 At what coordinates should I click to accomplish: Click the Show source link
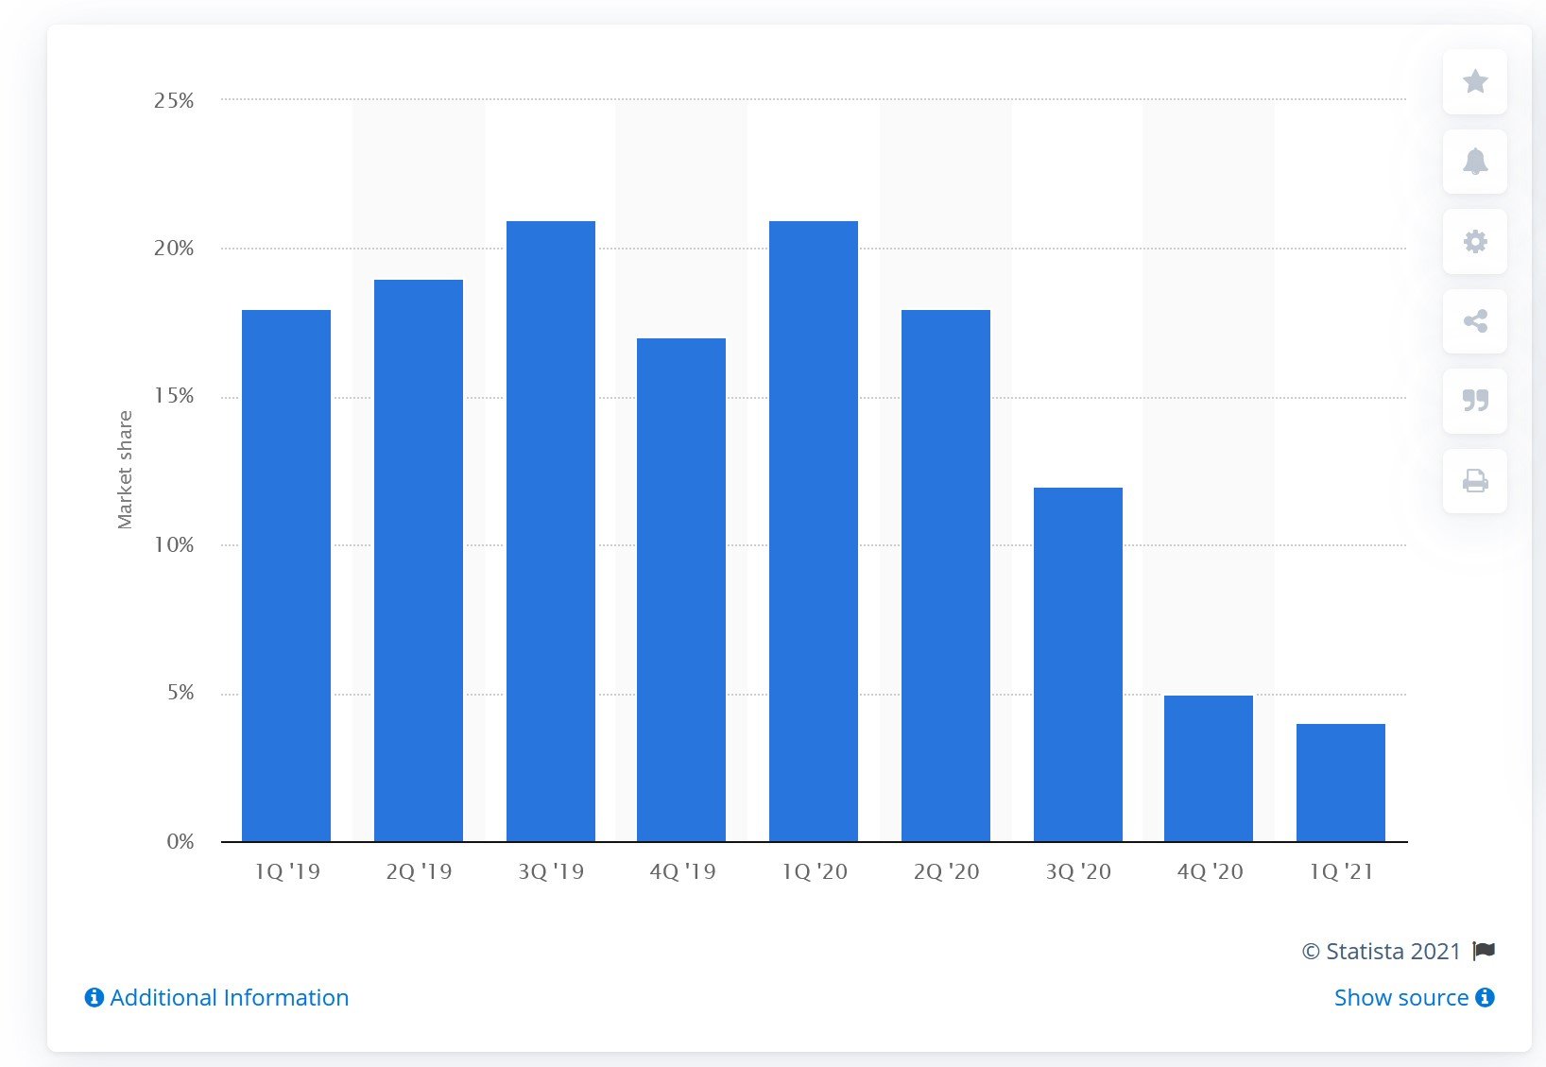(x=1400, y=998)
